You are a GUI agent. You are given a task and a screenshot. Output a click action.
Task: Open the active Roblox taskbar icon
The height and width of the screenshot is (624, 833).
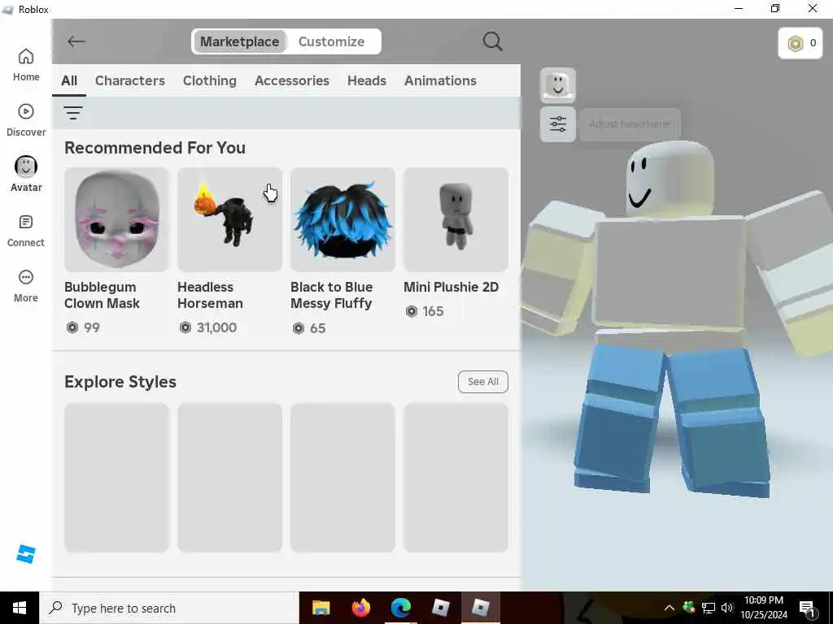480,608
